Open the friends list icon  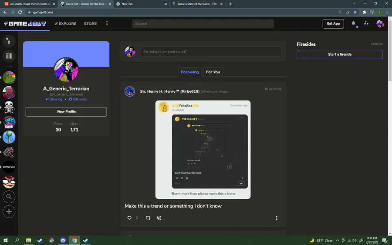click(366, 23)
